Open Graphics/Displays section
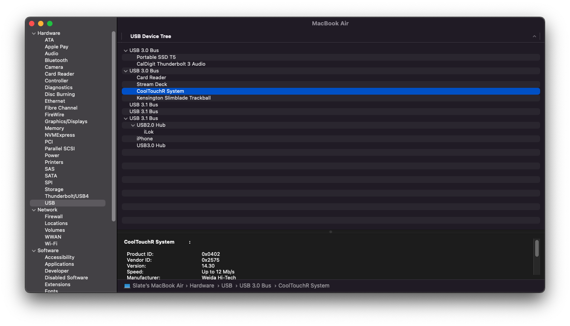 (x=66, y=121)
